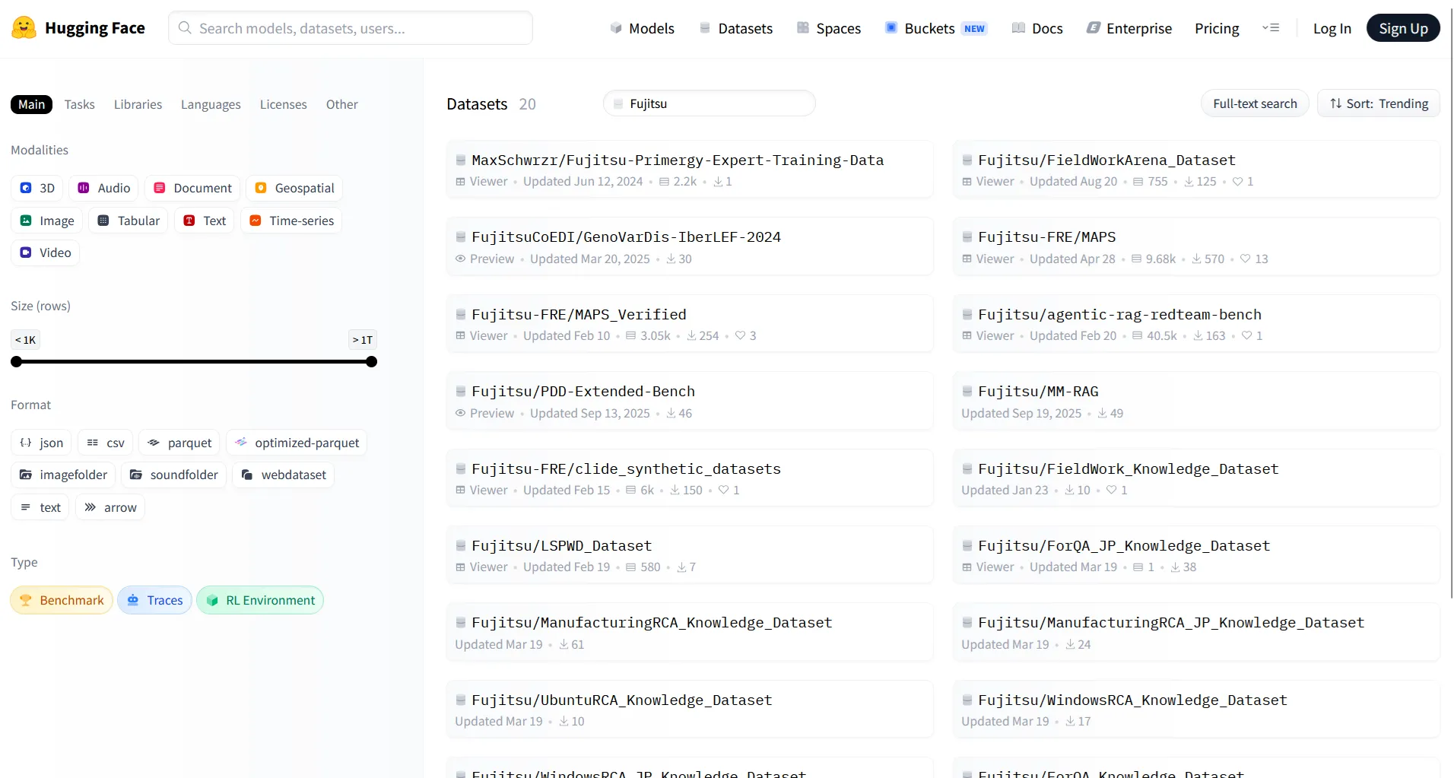Click the Spaces icon in navigation
The image size is (1454, 778).
[803, 28]
